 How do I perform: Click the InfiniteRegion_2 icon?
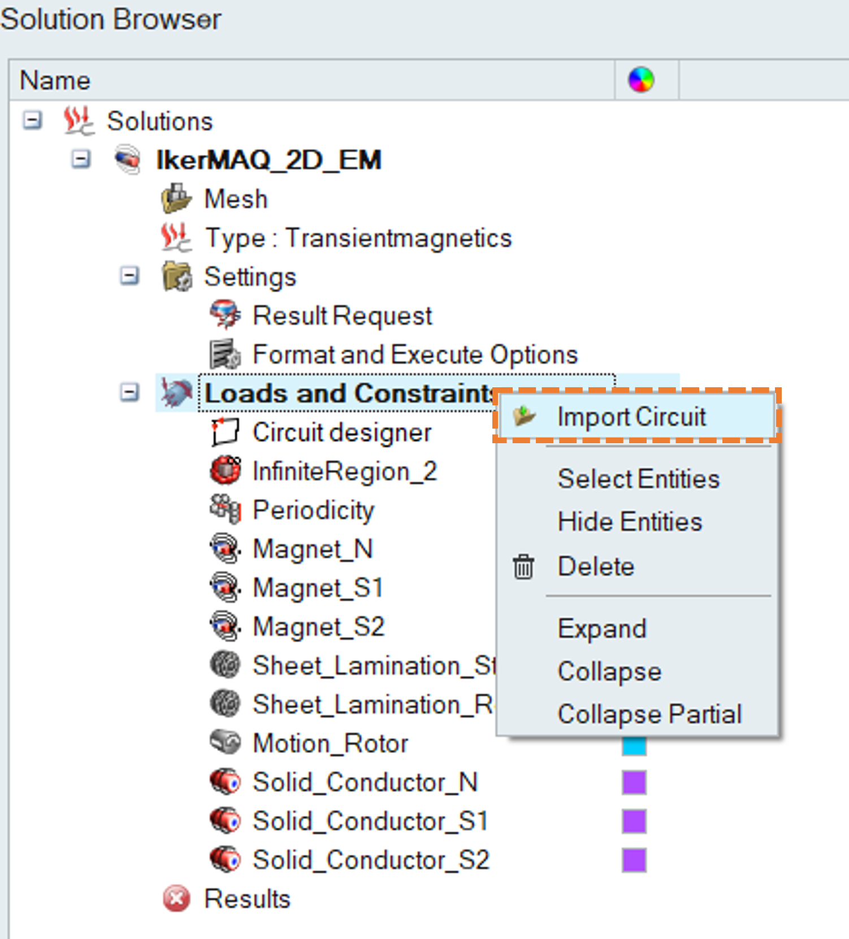click(x=225, y=471)
